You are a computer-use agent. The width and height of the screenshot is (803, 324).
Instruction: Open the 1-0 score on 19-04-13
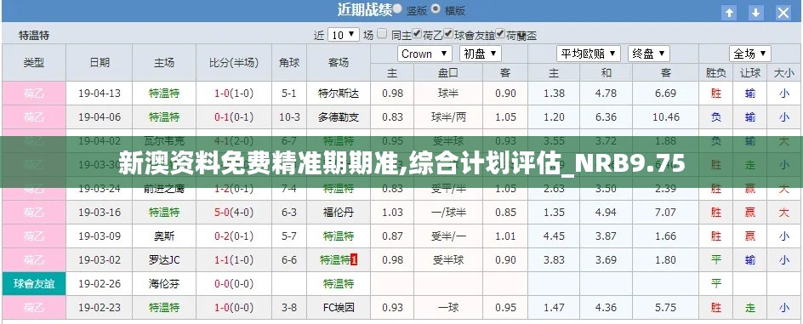(222, 94)
